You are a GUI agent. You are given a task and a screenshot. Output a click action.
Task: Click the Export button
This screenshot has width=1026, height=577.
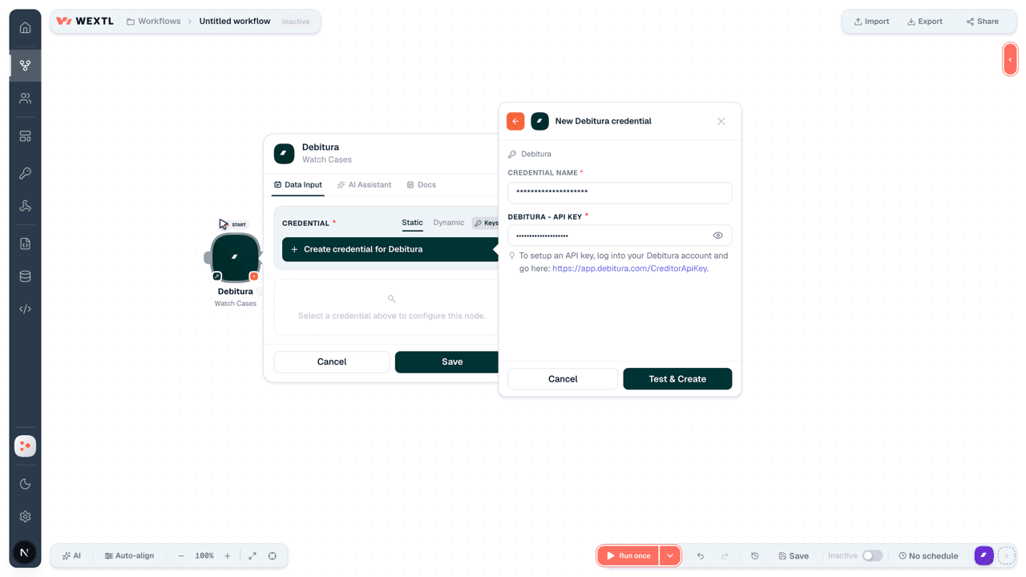pyautogui.click(x=925, y=22)
